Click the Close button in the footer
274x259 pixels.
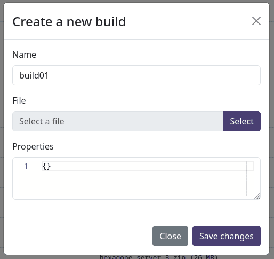point(170,236)
